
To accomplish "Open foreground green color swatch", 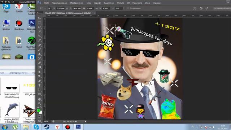I will pos(39,110).
